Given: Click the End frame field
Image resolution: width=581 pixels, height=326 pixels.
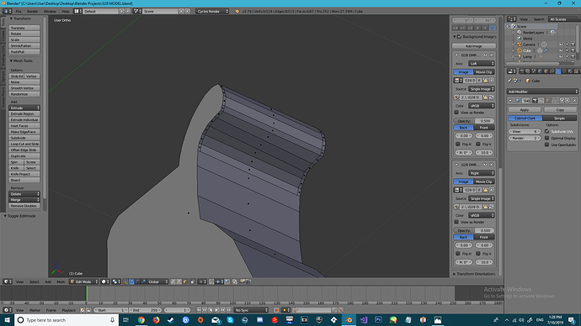Looking at the screenshot, I should (145, 310).
